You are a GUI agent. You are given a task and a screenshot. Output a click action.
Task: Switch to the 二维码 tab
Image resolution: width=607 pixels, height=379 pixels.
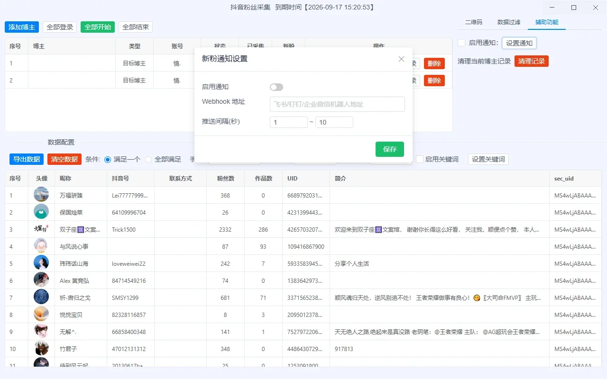point(474,22)
